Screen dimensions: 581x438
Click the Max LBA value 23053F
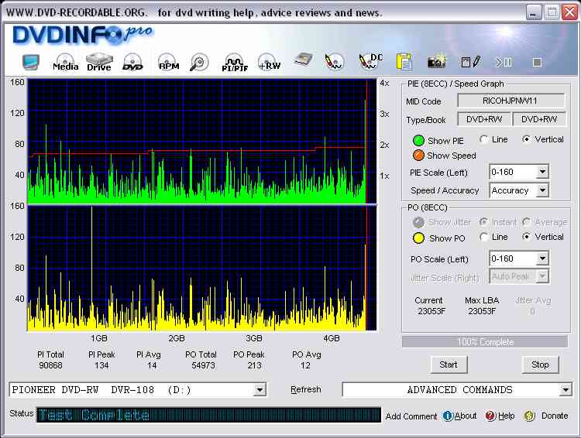pos(482,311)
